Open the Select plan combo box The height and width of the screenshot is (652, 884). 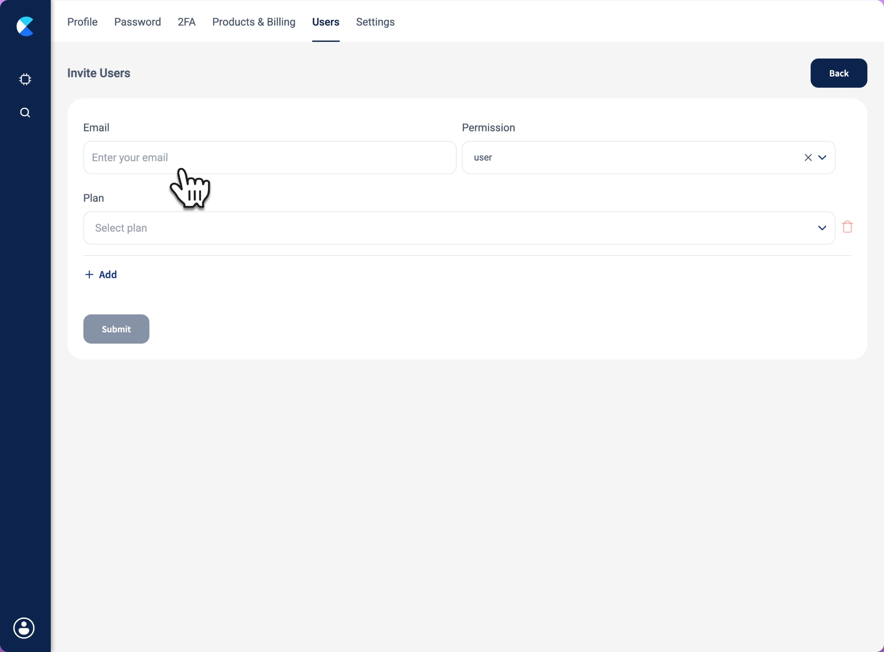pyautogui.click(x=450, y=228)
